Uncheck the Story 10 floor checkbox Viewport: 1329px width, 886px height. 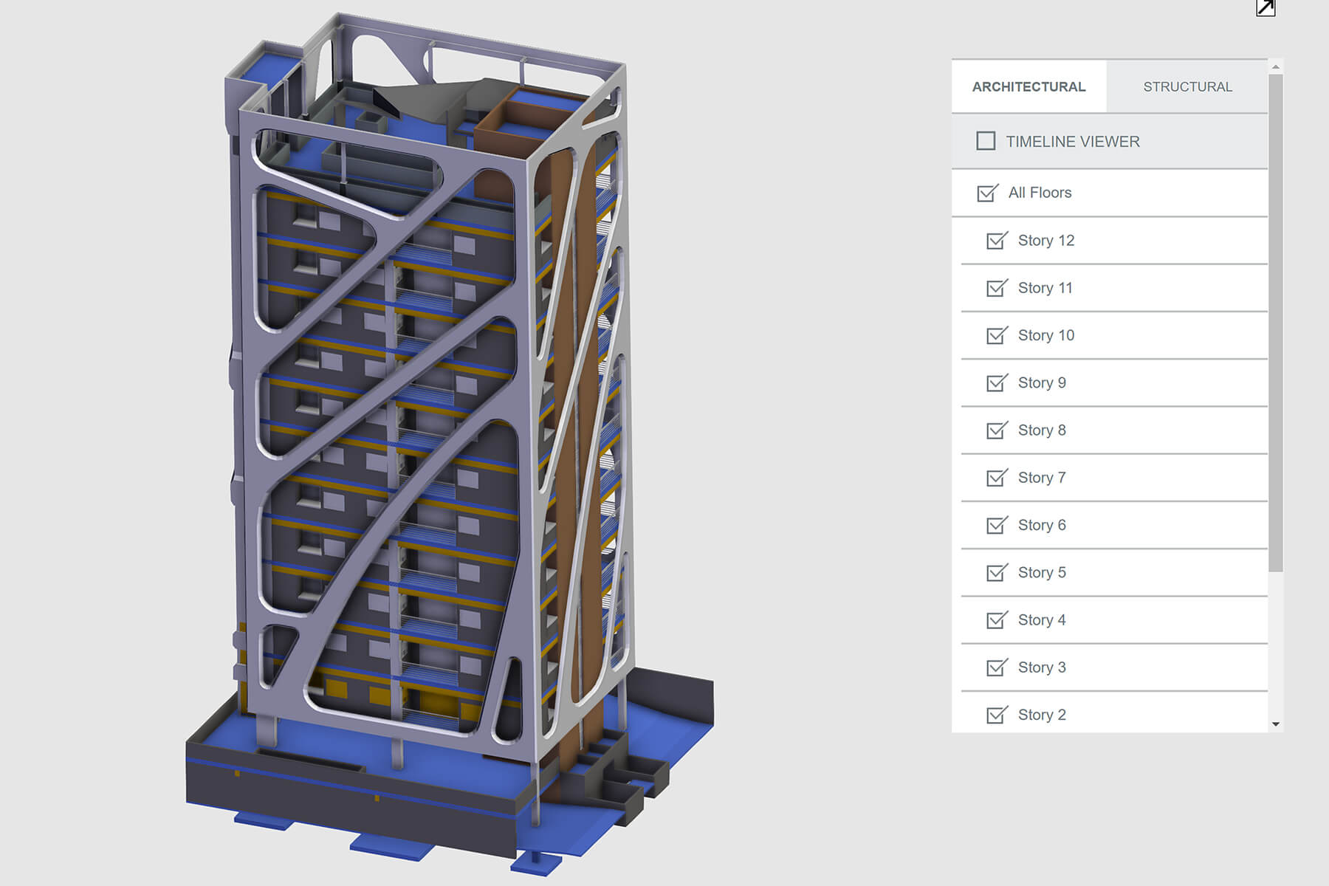click(997, 336)
